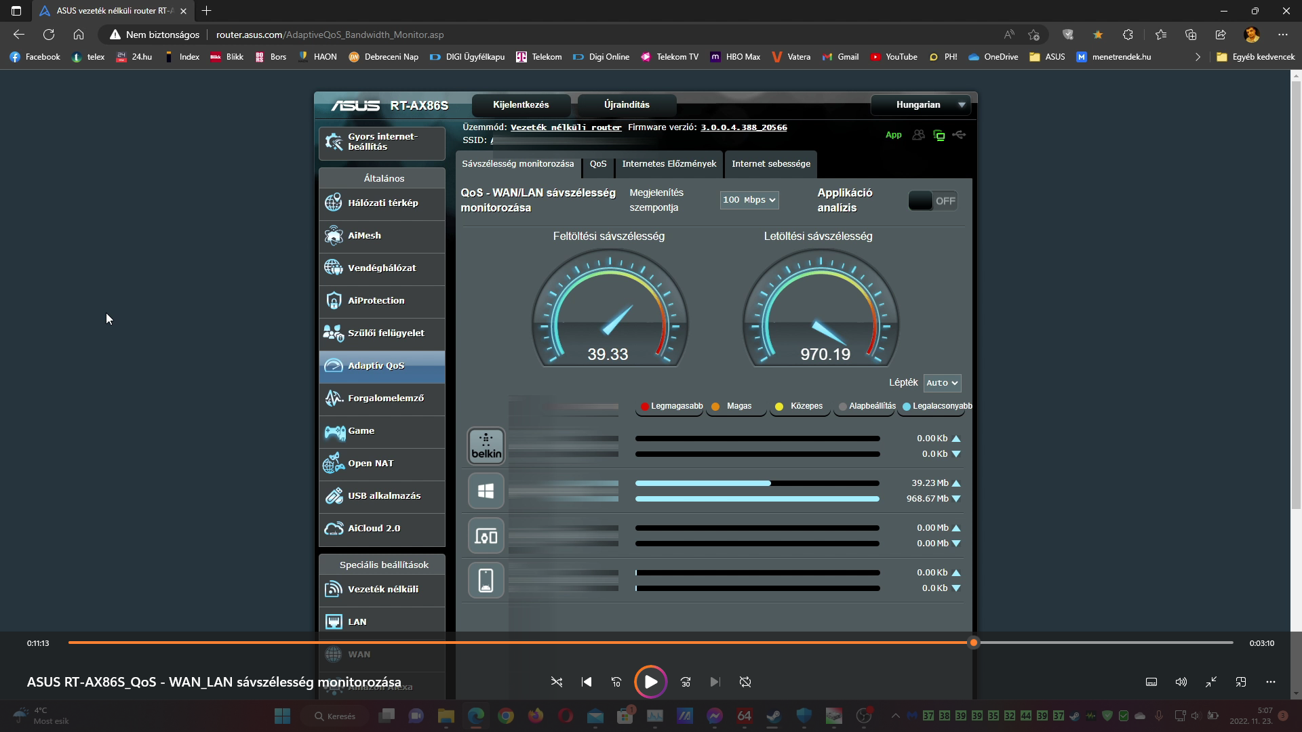This screenshot has width=1302, height=732.
Task: Open the Hungarian language dropdown
Action: (921, 104)
